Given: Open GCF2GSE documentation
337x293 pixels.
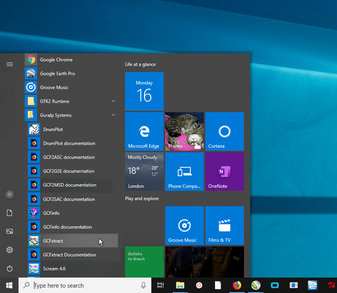Looking at the screenshot, I should [73, 171].
